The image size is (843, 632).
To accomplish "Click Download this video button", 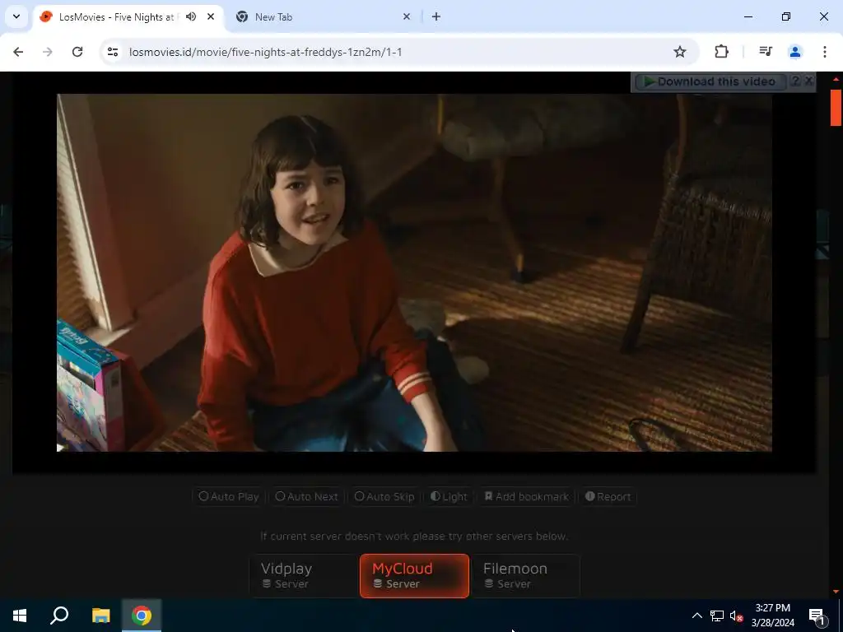I will tap(710, 81).
